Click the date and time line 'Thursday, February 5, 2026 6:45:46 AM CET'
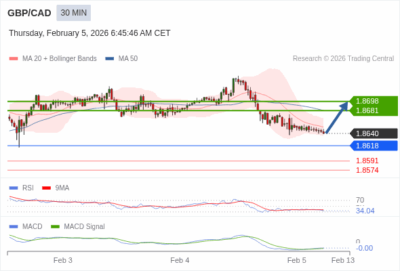The width and height of the screenshot is (400, 271). 89,33
